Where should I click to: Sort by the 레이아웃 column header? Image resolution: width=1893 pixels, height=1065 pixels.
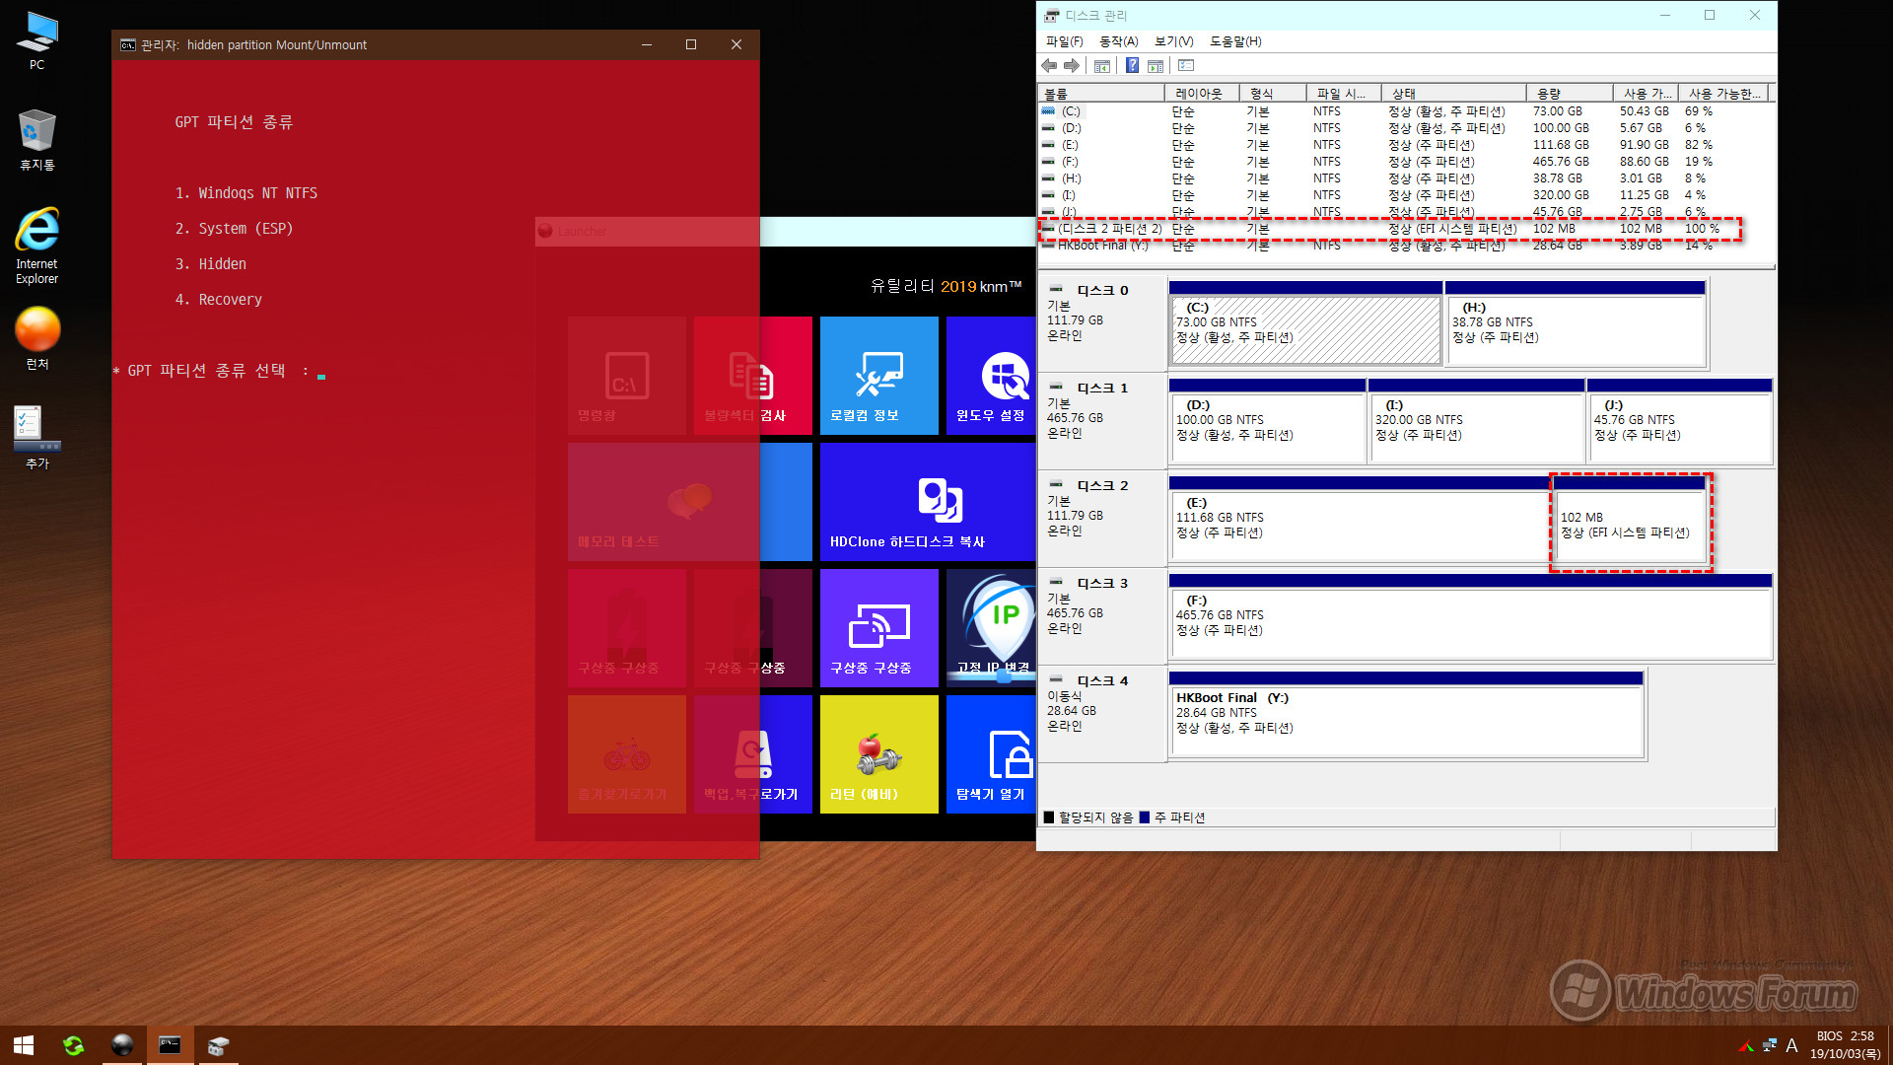pos(1201,94)
